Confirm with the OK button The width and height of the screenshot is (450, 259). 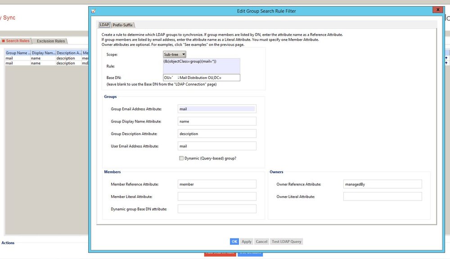pos(234,241)
